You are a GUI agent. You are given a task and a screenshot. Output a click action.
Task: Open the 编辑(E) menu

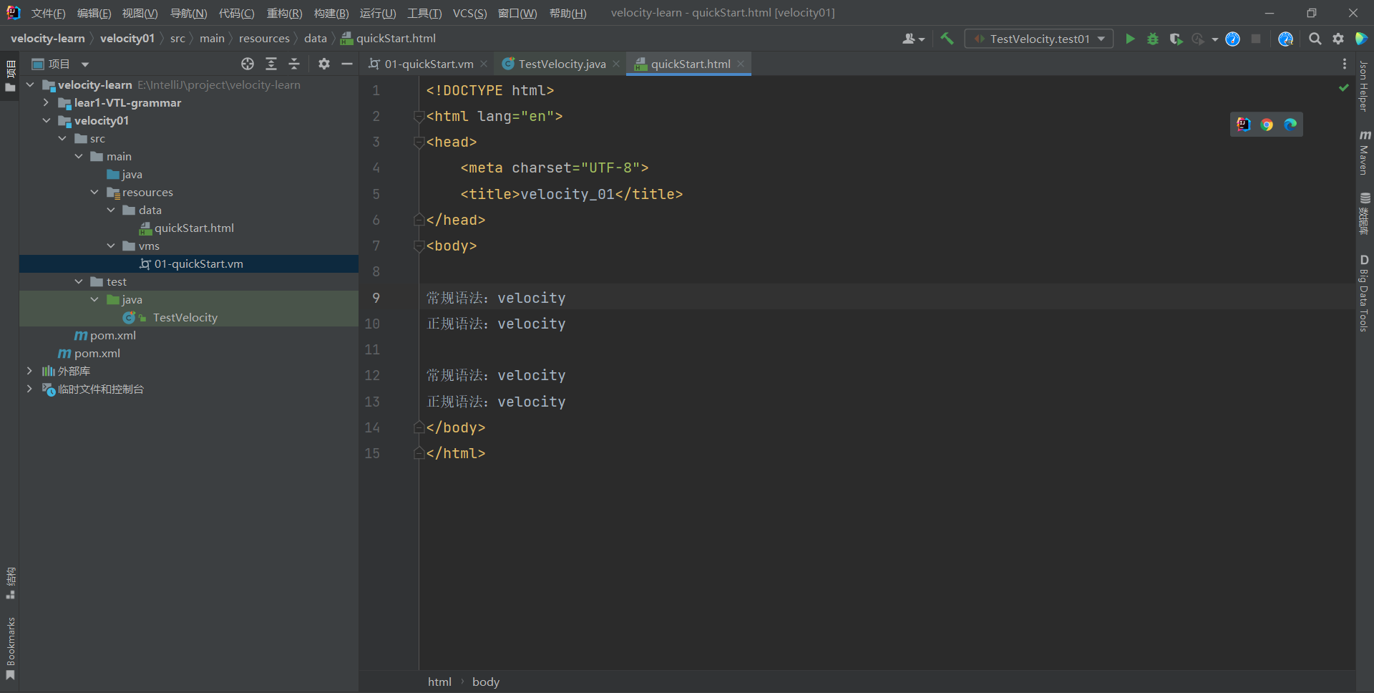pos(94,13)
